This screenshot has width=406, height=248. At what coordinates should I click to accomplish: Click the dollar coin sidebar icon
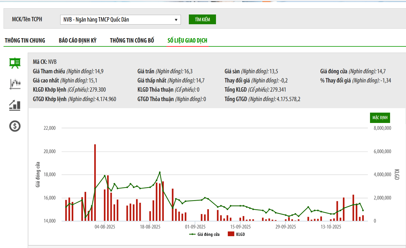pyautogui.click(x=15, y=126)
